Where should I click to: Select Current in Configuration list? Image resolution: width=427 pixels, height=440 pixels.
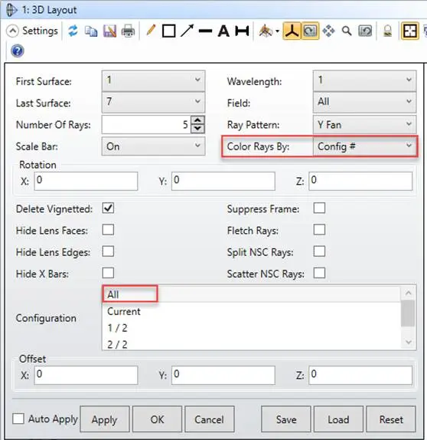click(123, 311)
